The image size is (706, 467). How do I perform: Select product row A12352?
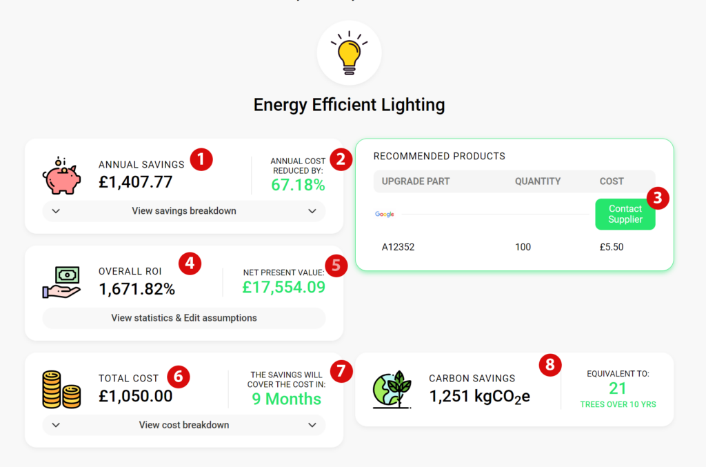coord(514,247)
